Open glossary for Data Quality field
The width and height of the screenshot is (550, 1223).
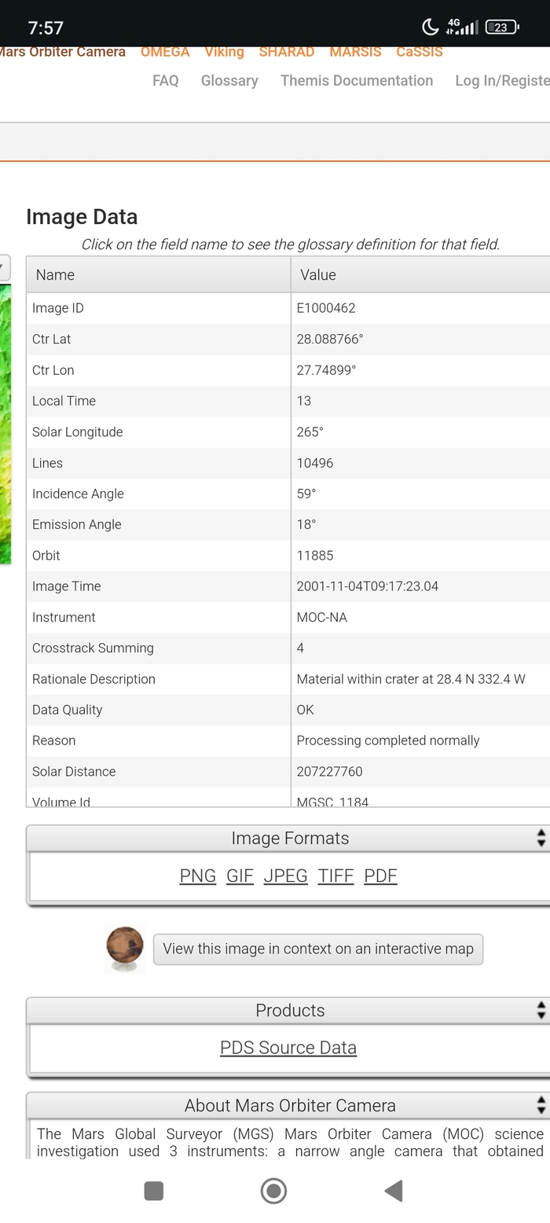pos(67,710)
